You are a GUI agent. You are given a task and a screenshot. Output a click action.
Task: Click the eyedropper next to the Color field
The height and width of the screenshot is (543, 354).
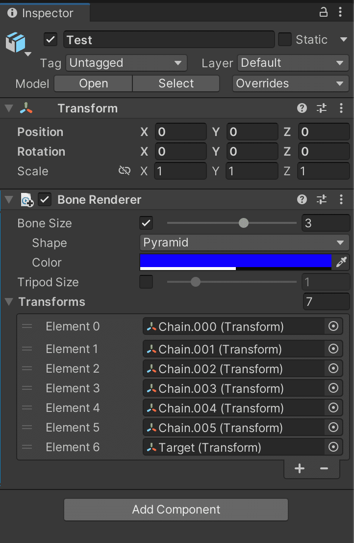click(x=342, y=262)
